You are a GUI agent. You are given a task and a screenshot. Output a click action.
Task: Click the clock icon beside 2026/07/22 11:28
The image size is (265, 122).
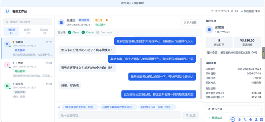pos(212,11)
